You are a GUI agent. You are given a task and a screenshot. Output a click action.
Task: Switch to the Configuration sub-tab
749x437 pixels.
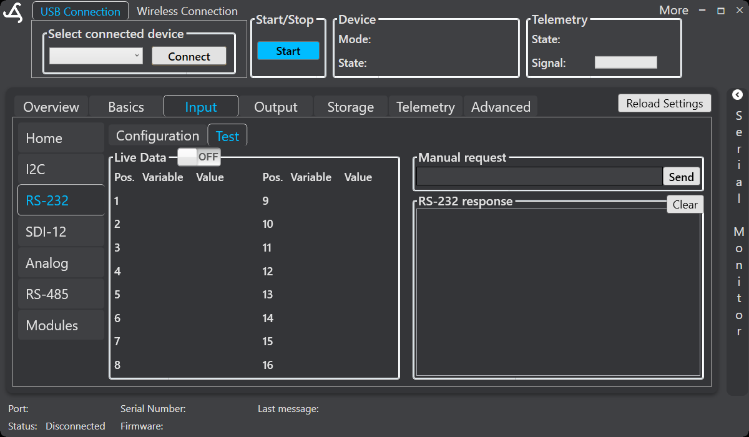(158, 135)
